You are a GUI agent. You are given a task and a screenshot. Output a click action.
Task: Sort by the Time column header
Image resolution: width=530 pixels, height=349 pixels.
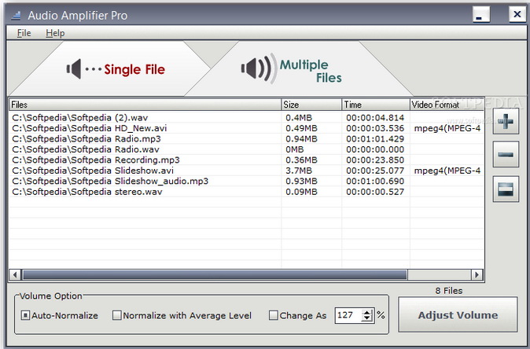point(376,105)
